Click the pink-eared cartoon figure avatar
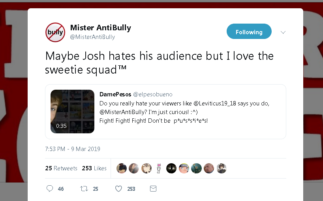Image resolution: width=323 pixels, height=201 pixels. (x=159, y=168)
